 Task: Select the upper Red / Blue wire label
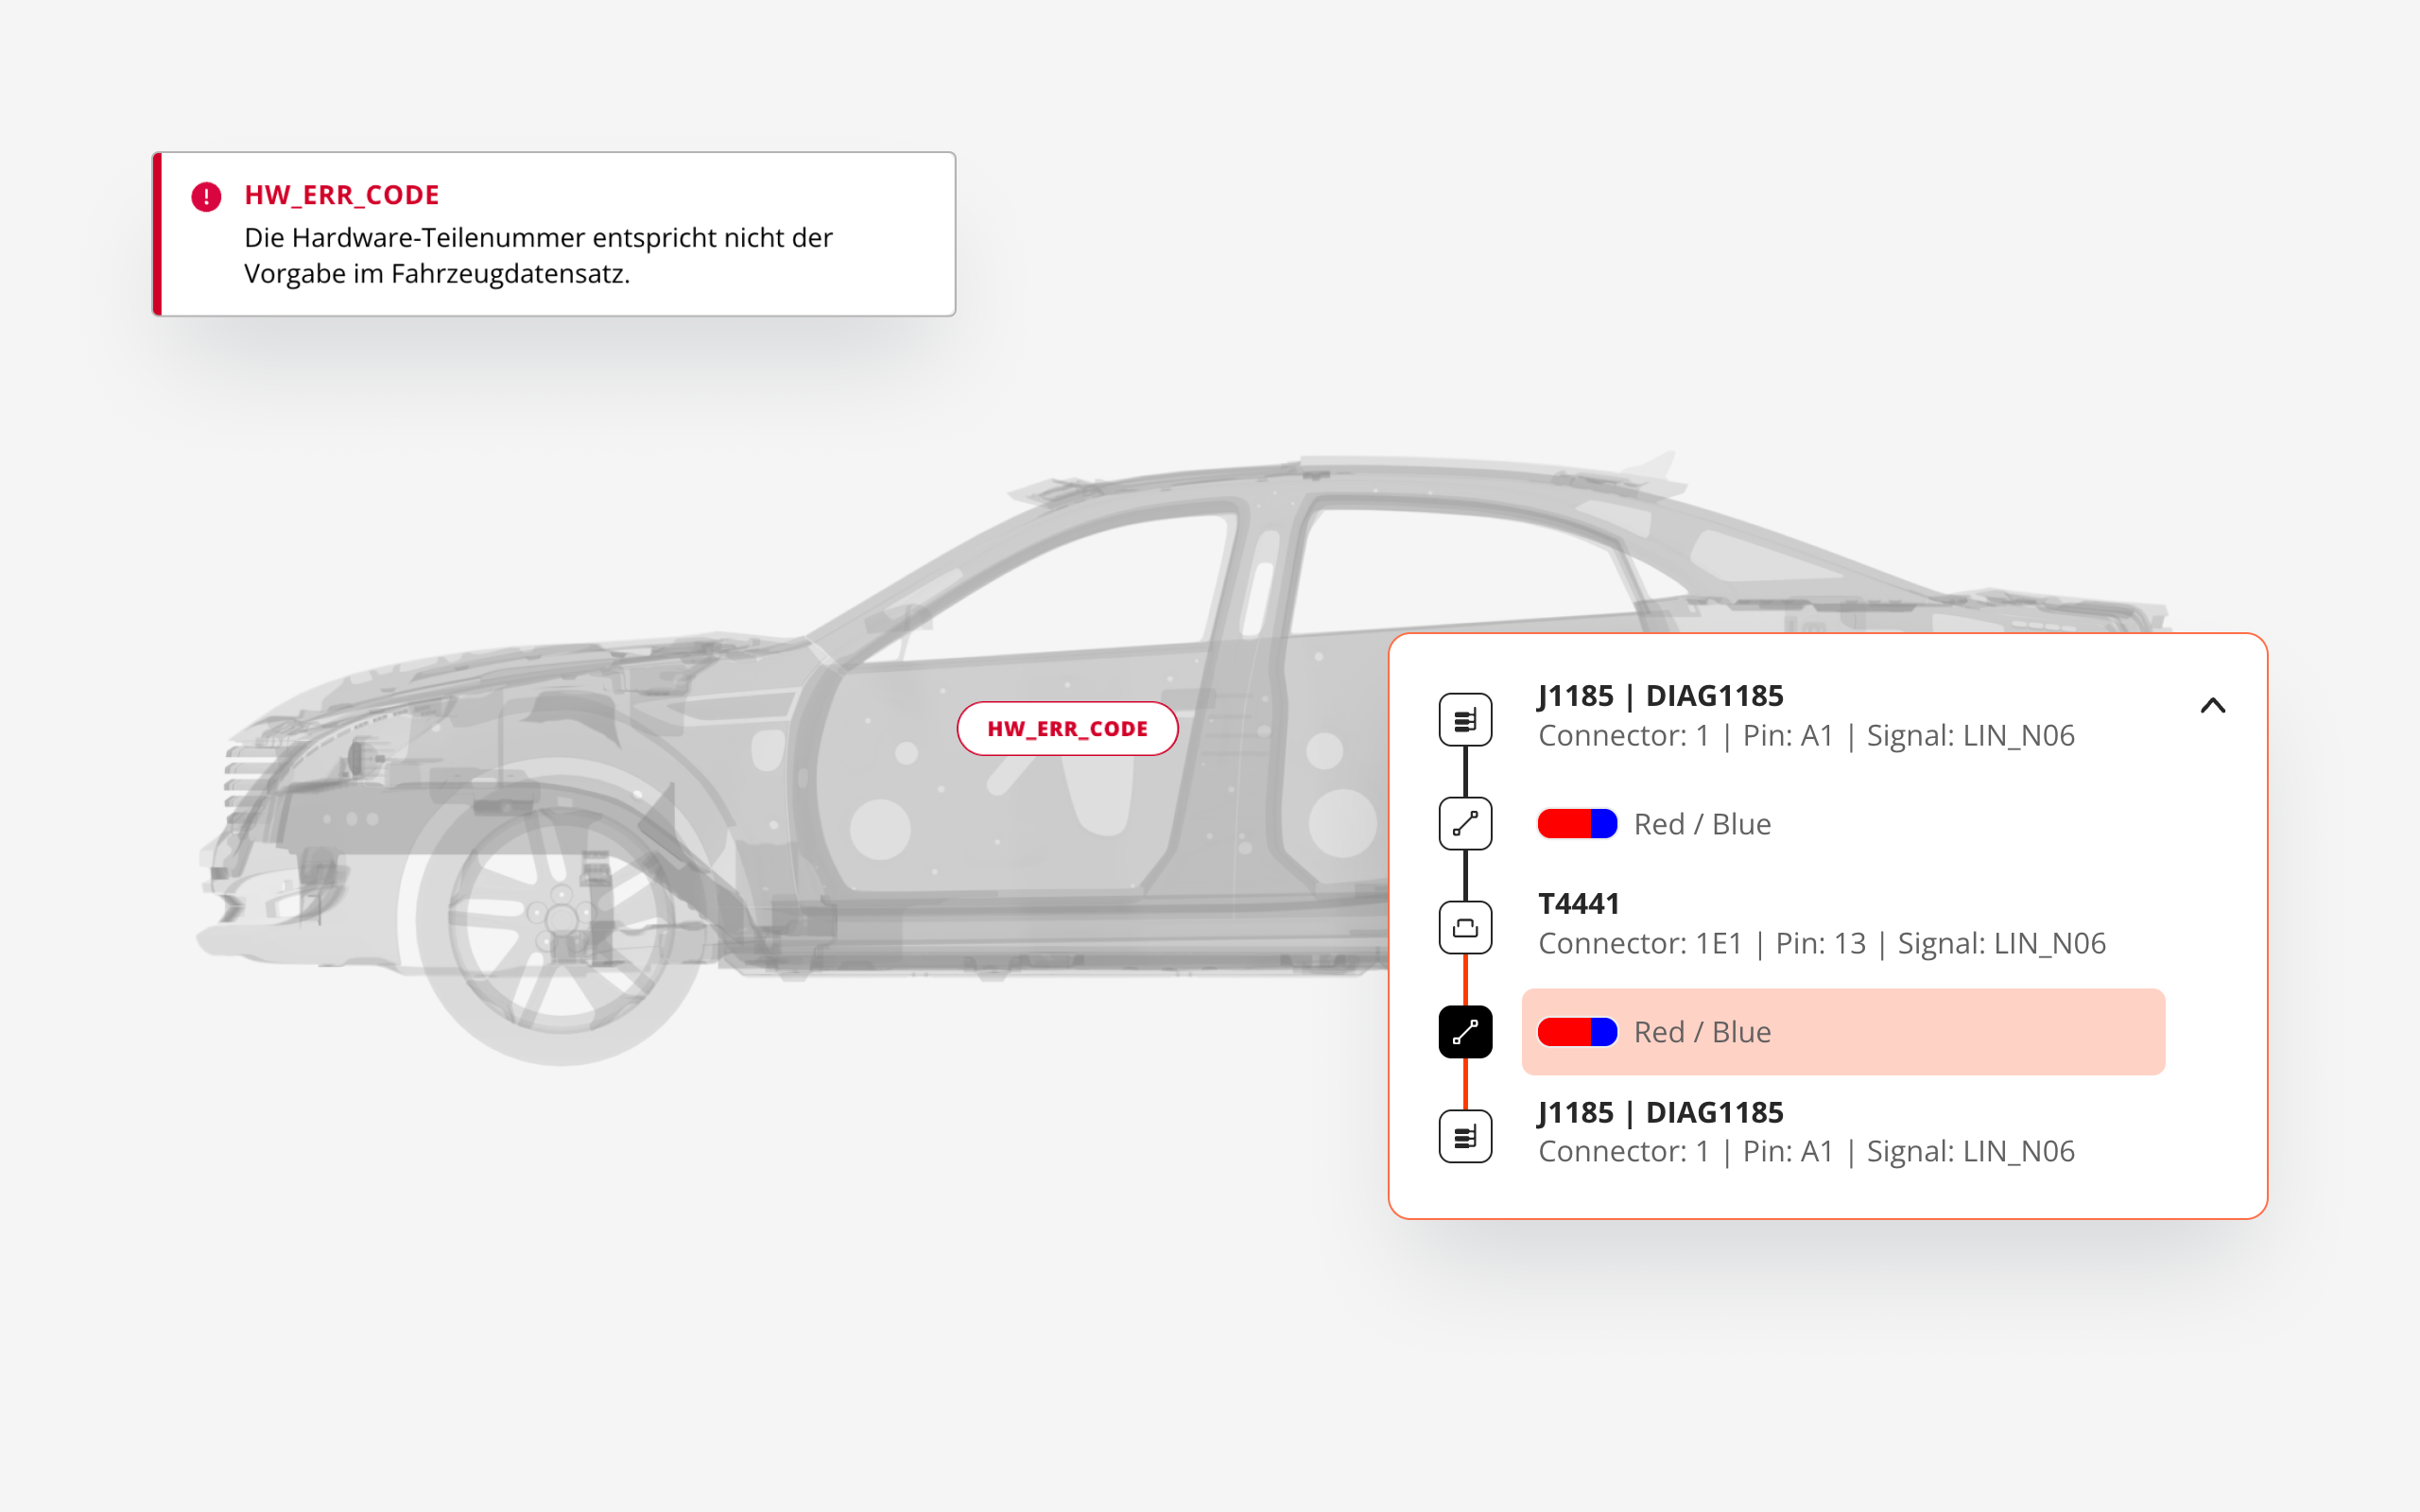1702,824
